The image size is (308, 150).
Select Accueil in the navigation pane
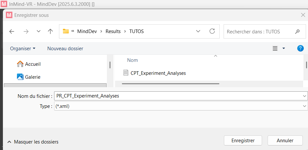click(x=33, y=64)
